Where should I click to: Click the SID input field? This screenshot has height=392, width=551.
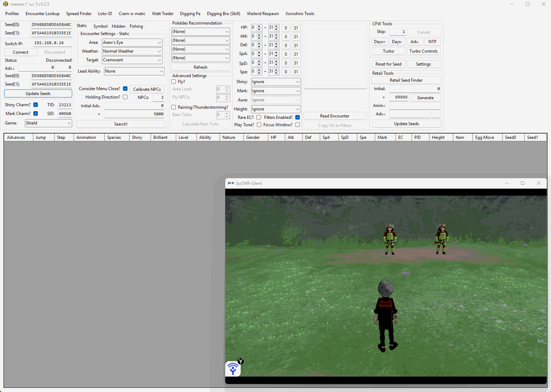[x=65, y=114]
